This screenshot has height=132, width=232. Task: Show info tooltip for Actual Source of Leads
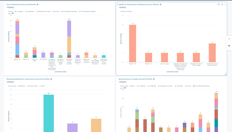point(154,79)
